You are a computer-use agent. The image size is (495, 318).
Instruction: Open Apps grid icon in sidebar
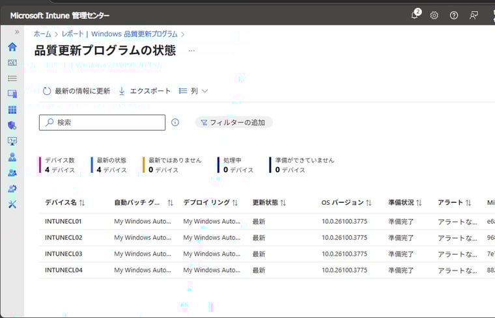(12, 110)
